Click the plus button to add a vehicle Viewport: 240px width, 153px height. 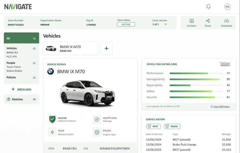pyautogui.click(x=106, y=49)
